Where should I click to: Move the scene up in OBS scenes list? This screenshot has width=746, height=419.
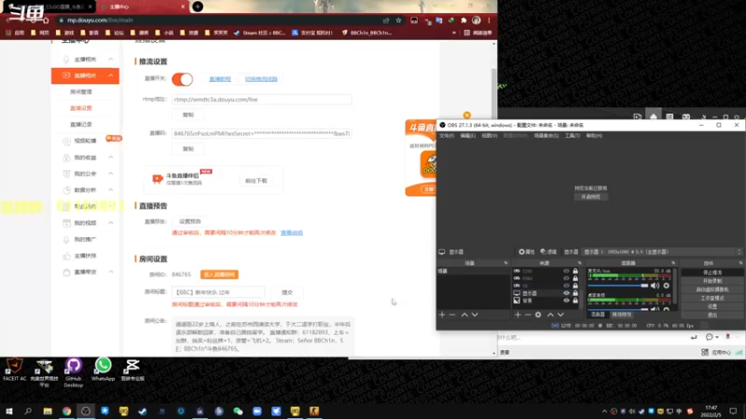(x=464, y=315)
